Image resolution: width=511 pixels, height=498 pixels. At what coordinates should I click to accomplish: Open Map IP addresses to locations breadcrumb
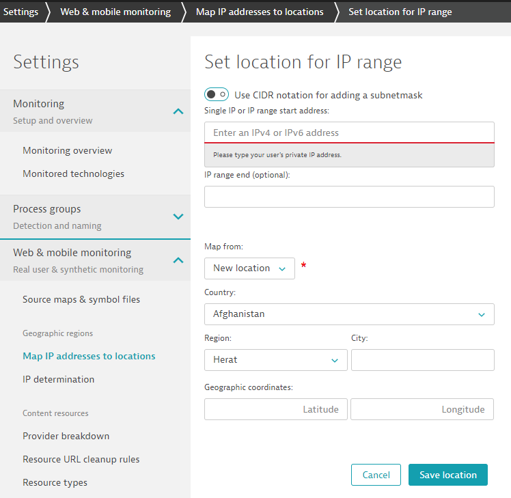click(x=260, y=12)
